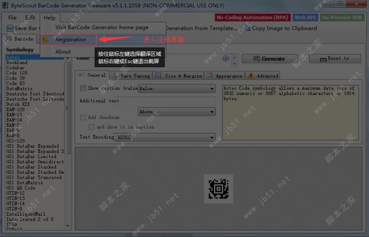Viewport: 369px width, 237px height.
Task: Click the Size & Margins tab icon
Action: [x=158, y=75]
